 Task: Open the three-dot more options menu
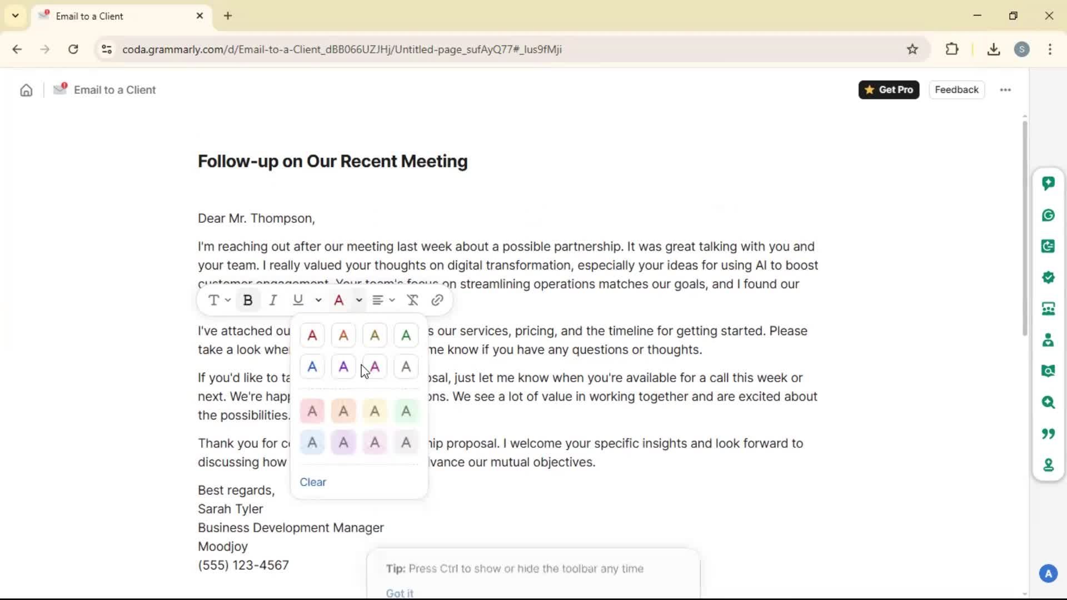(1005, 89)
